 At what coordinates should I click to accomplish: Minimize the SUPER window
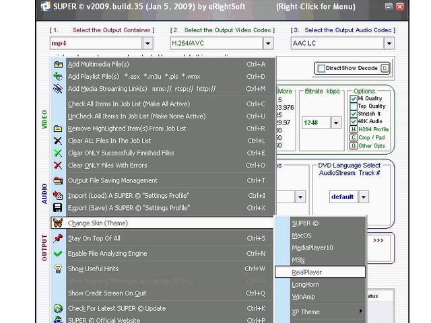[388, 6]
